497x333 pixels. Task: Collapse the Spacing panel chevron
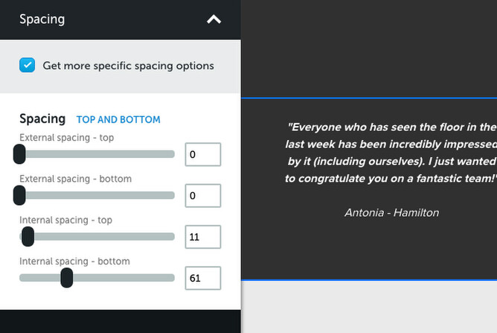(x=214, y=20)
